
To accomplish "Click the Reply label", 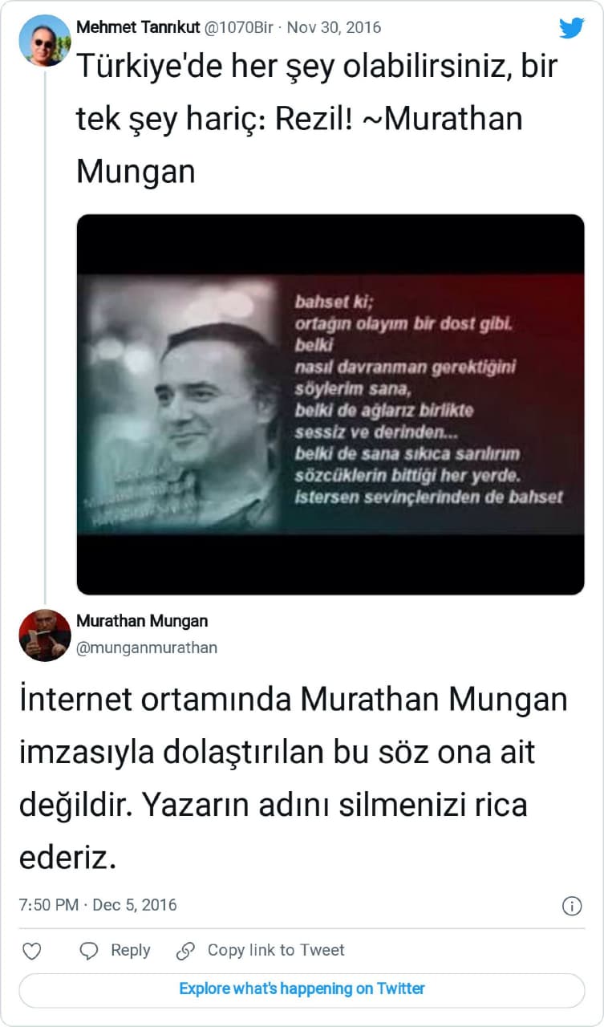I will click(x=130, y=950).
